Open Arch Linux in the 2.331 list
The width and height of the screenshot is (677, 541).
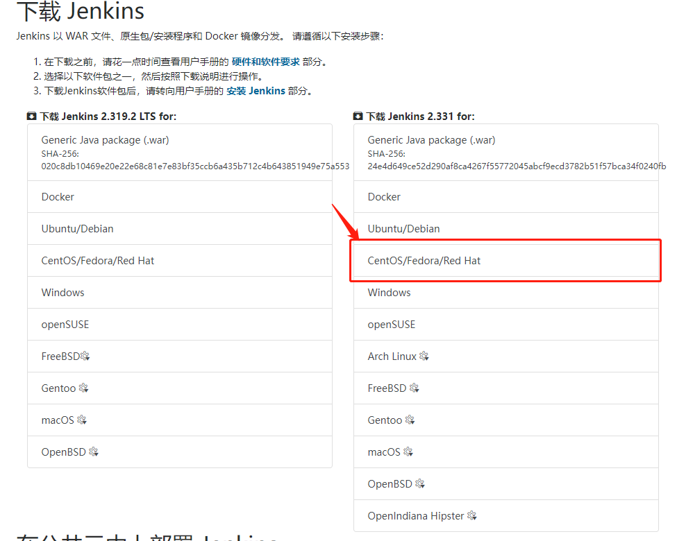click(506, 357)
